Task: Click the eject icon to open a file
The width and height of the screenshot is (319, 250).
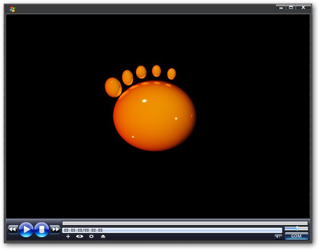Action: click(103, 236)
